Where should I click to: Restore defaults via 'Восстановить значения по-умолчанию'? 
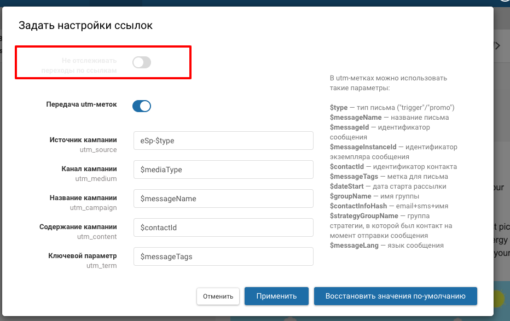(396, 296)
